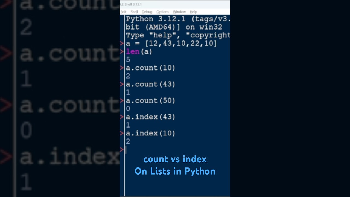Open the Shell menu
350x197 pixels.
tap(134, 12)
